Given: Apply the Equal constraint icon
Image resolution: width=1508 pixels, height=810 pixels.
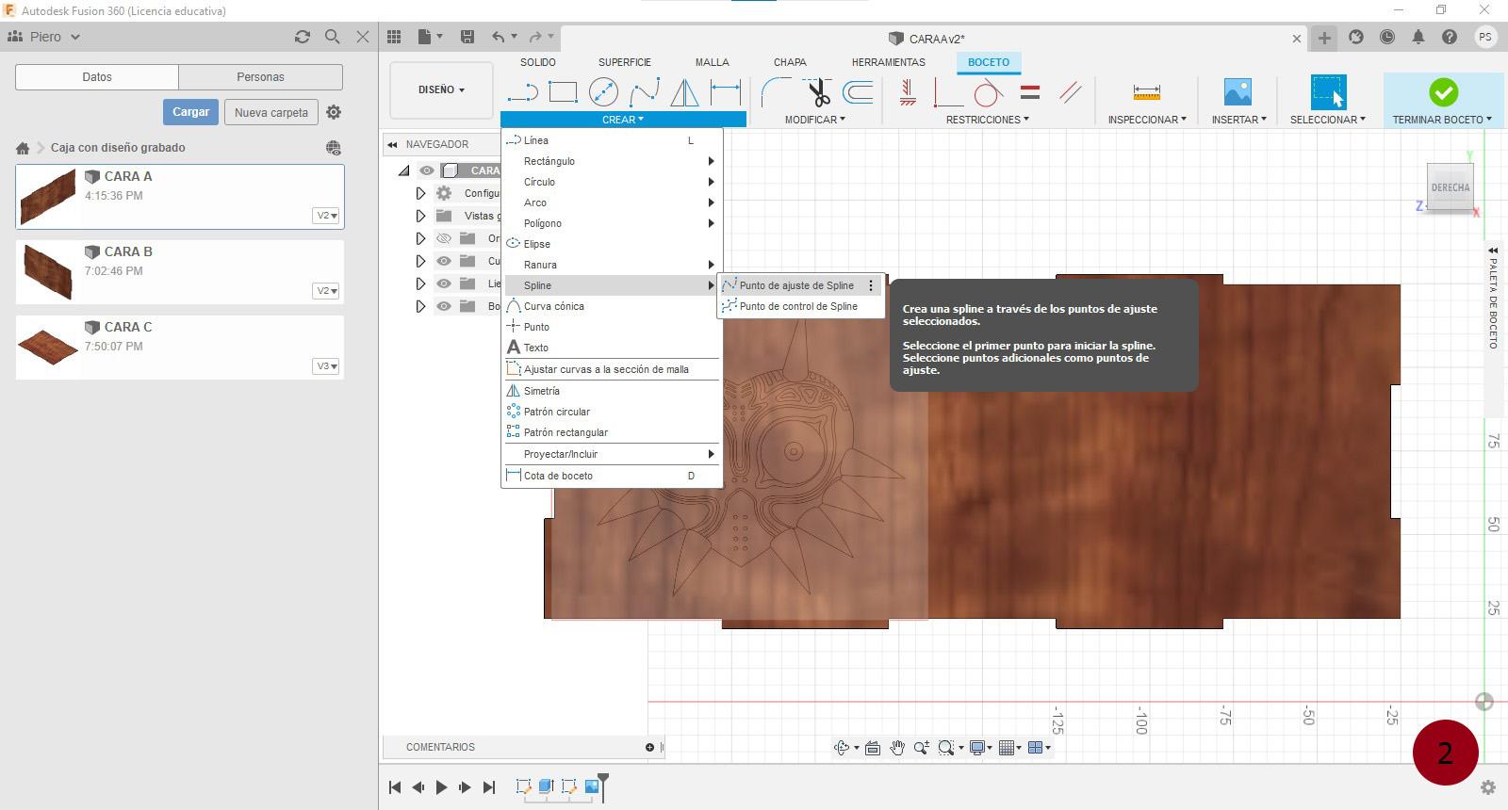Looking at the screenshot, I should pyautogui.click(x=1030, y=92).
